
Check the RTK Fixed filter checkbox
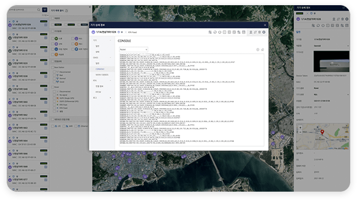coord(54,108)
